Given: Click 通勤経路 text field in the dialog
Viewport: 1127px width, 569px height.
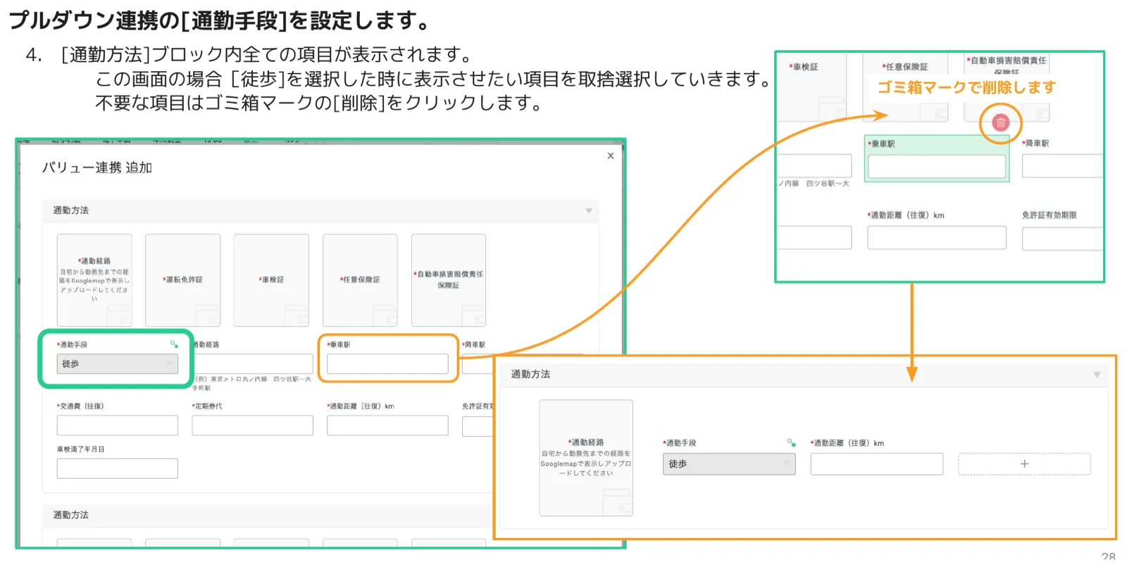Looking at the screenshot, I should pyautogui.click(x=253, y=364).
